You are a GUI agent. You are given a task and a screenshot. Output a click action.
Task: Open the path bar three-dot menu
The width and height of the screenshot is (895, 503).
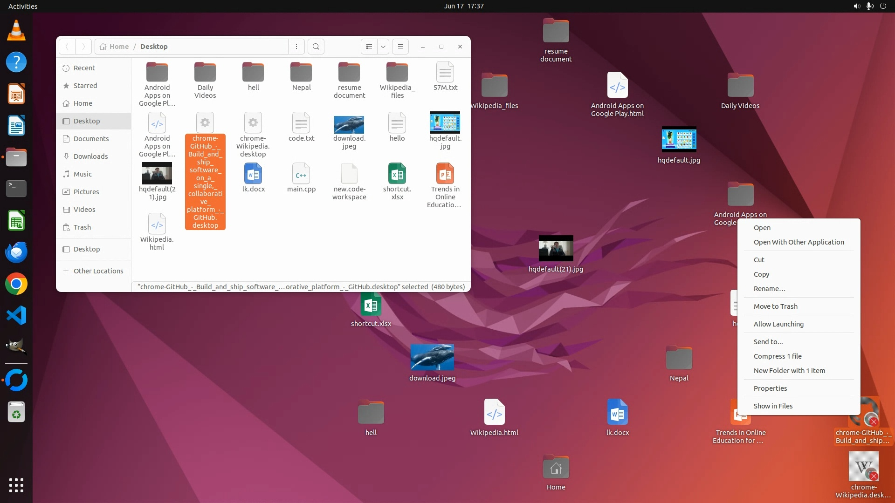(296, 47)
